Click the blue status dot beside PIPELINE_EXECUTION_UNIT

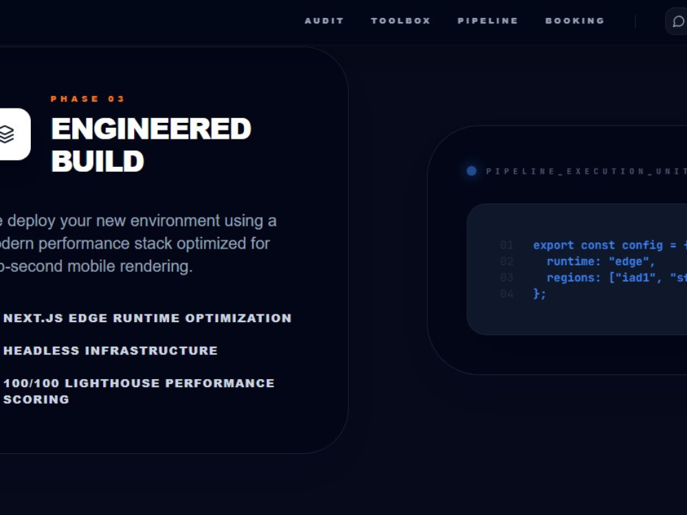pyautogui.click(x=471, y=171)
